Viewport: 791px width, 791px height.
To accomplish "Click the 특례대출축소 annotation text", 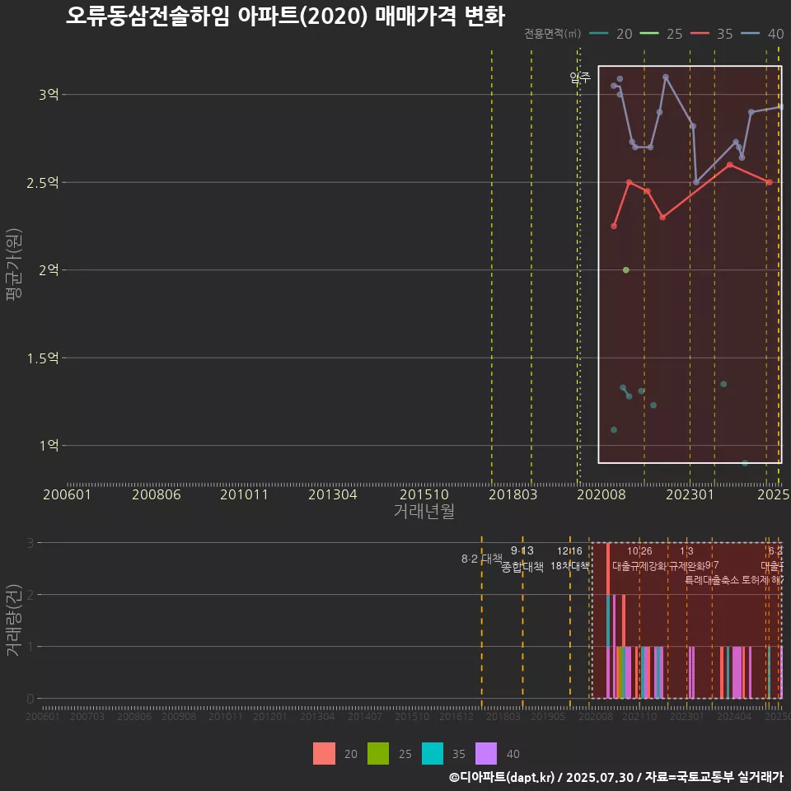I will pos(712,580).
